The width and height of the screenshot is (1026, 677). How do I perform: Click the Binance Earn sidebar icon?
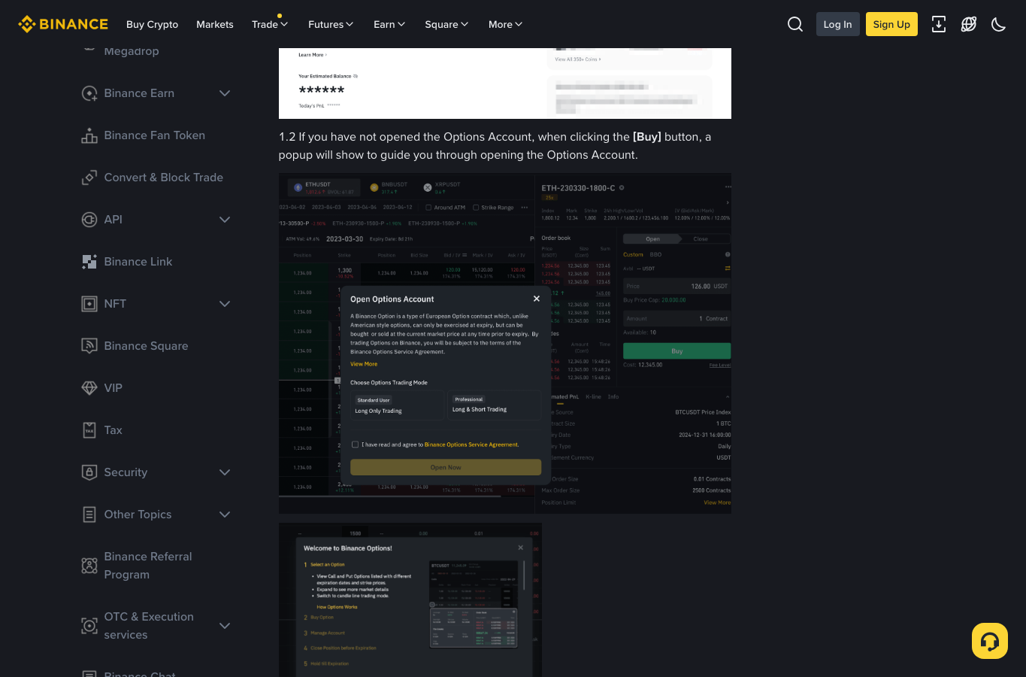(x=89, y=93)
